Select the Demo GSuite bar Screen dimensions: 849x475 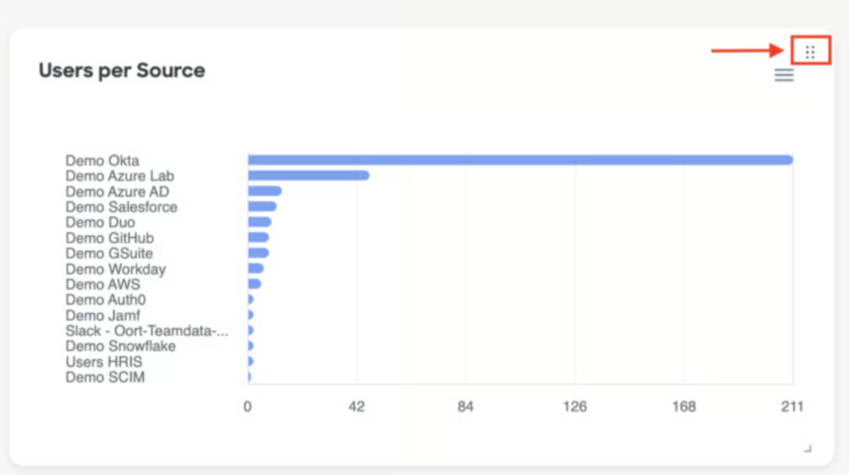258,253
